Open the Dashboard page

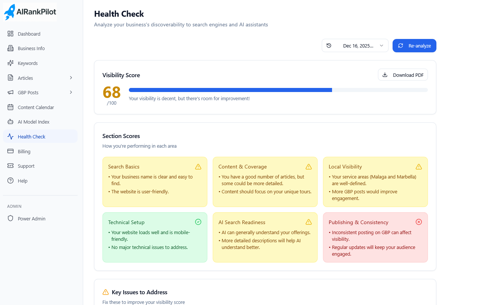coord(40,34)
